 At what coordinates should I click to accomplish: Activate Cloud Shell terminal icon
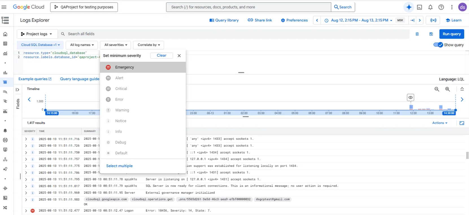pyautogui.click(x=420, y=7)
